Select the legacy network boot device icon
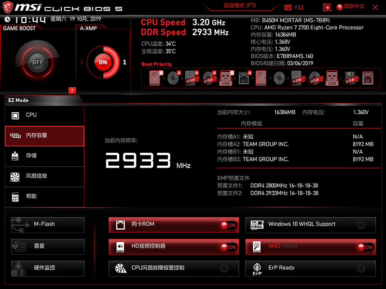This screenshot has height=289, width=386. tap(368, 78)
